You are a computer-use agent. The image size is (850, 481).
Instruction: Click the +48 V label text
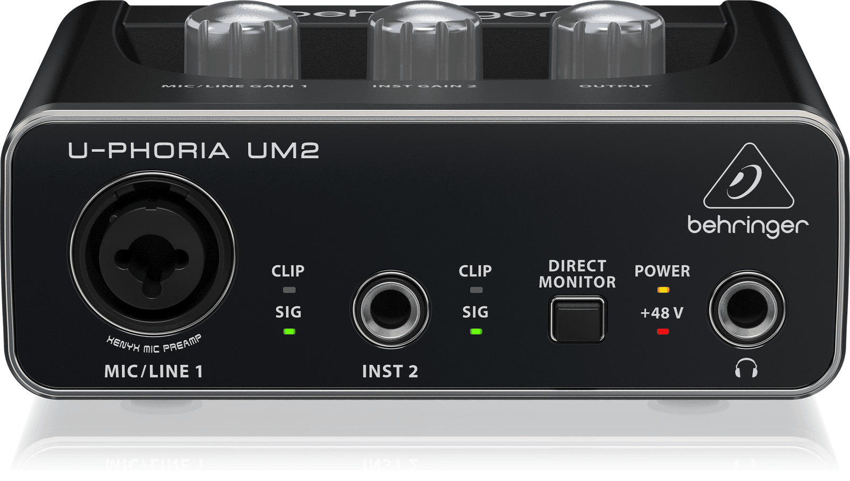coord(661,313)
